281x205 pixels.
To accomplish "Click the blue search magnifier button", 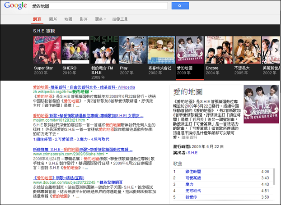I will pyautogui.click(x=180, y=6).
